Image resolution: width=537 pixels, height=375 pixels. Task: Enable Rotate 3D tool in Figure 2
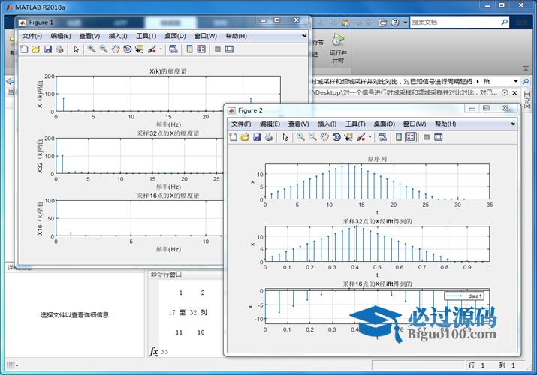(x=336, y=137)
